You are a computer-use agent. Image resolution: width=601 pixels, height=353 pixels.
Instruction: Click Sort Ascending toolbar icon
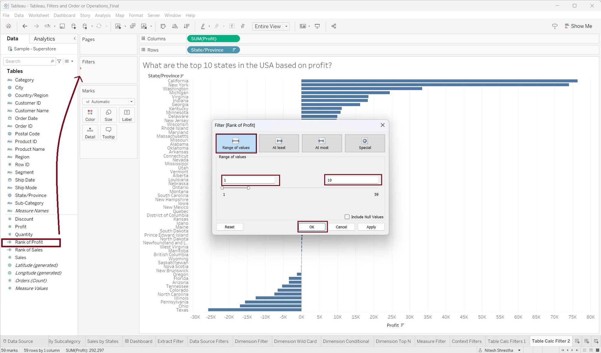[175, 26]
